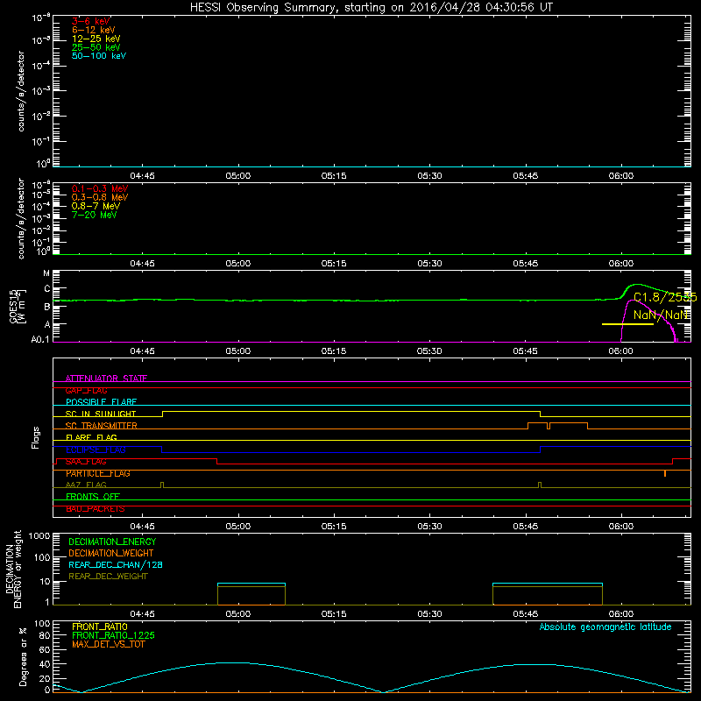The image size is (701, 701).
Task: Click the 06:00 time label below decimation panel
Action: pyautogui.click(x=621, y=614)
